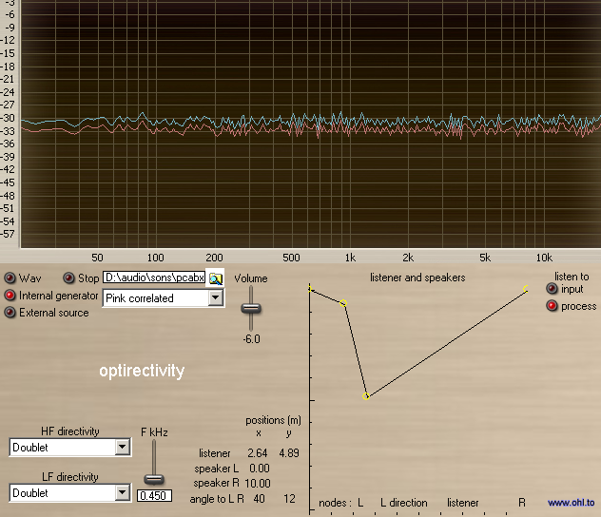This screenshot has height=517, width=601.
Task: Choose the External source radio button
Action: (10, 313)
